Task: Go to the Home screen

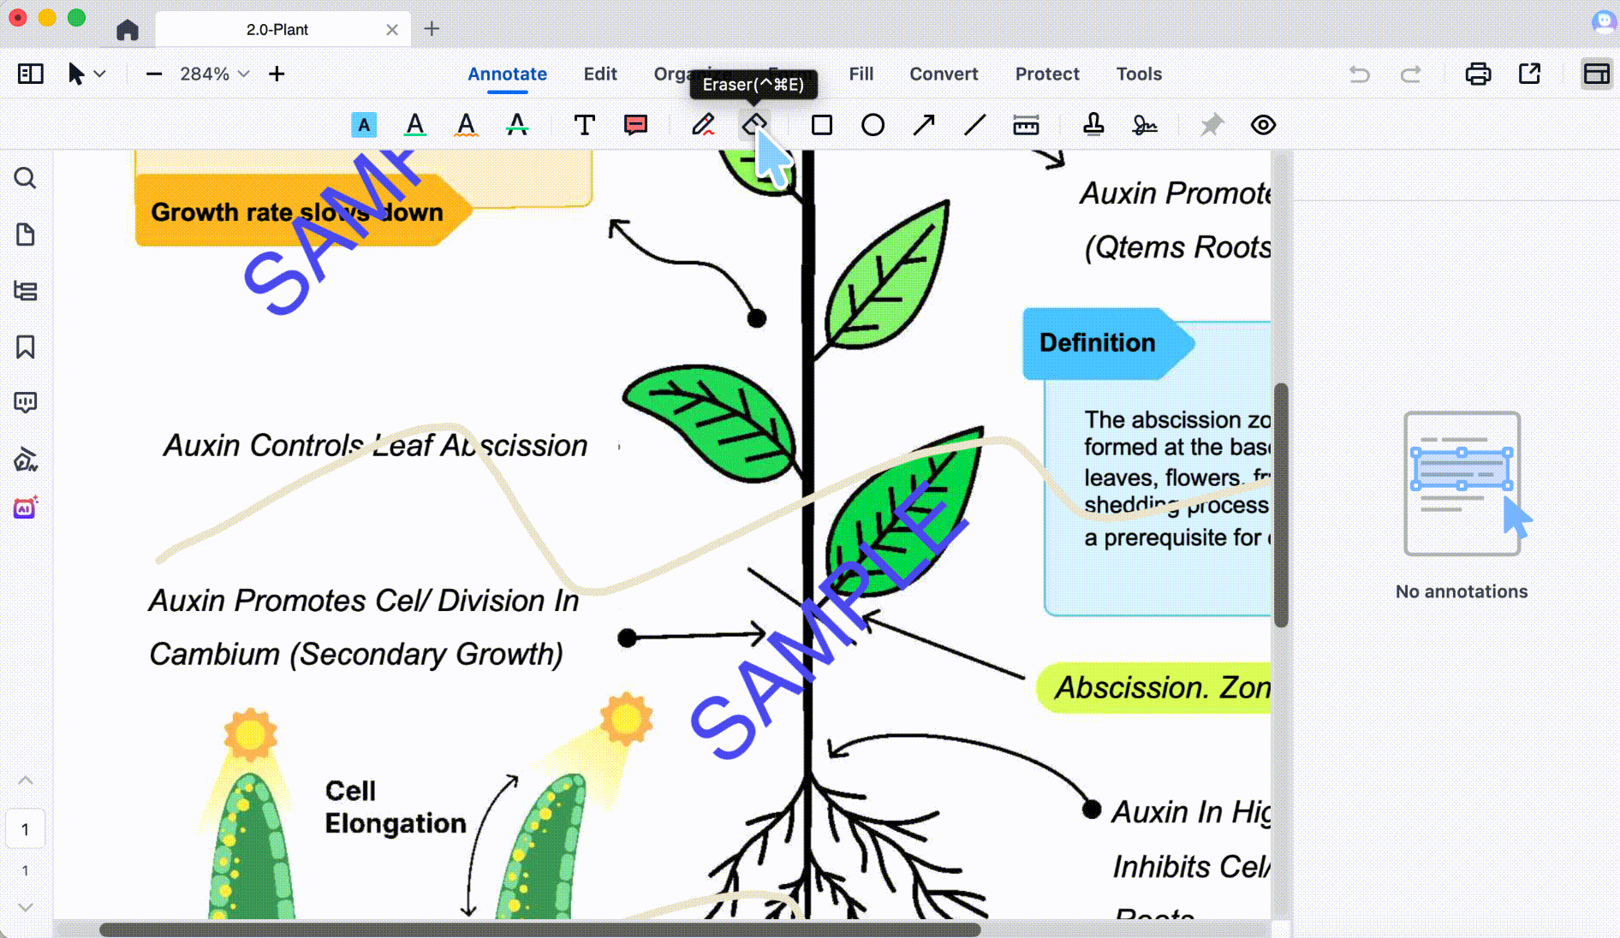Action: 128,29
